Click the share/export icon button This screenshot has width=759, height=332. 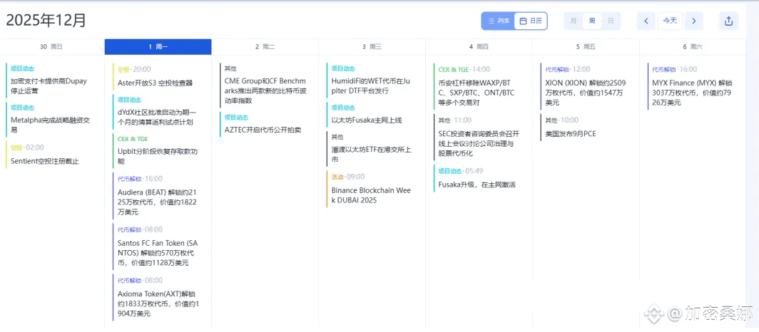pos(728,21)
